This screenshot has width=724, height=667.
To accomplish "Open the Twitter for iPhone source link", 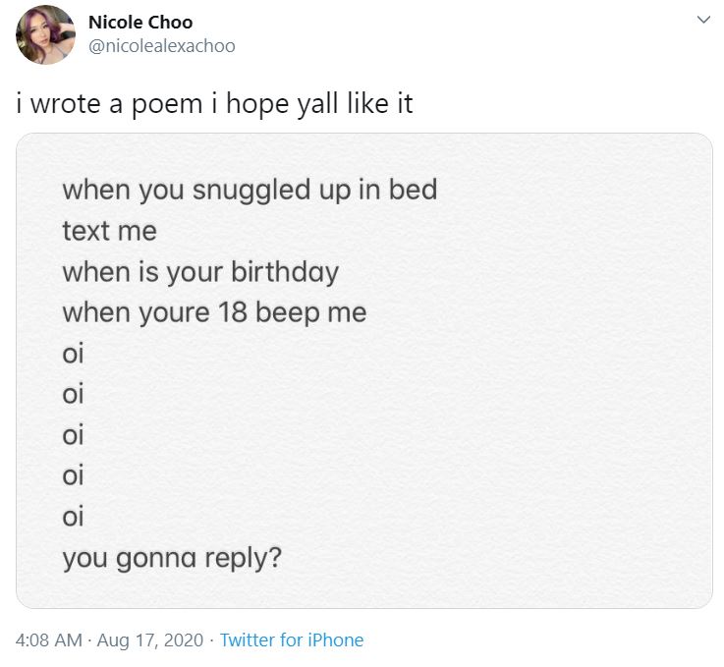I will tap(292, 640).
